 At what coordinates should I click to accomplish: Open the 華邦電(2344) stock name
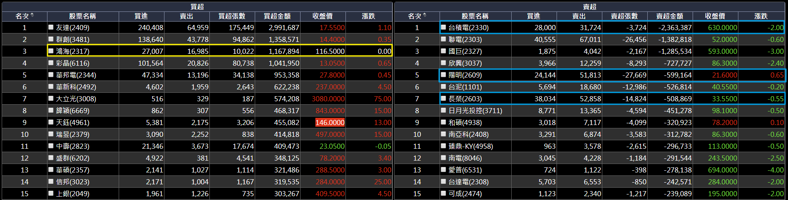click(x=76, y=75)
